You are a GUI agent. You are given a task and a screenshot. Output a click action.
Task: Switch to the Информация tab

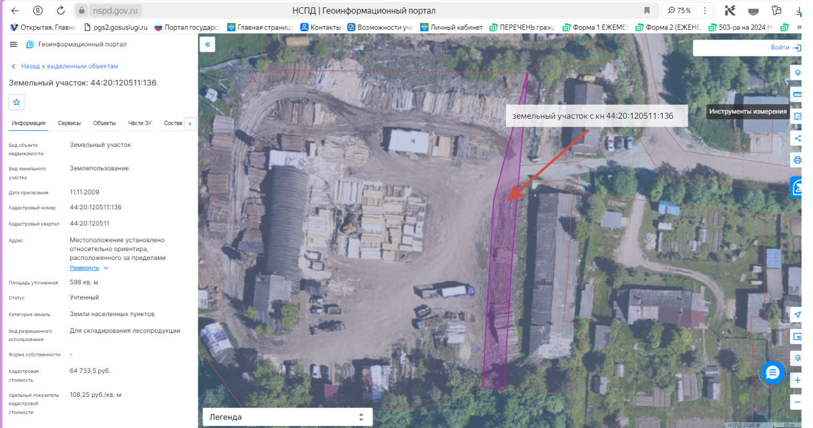point(29,123)
